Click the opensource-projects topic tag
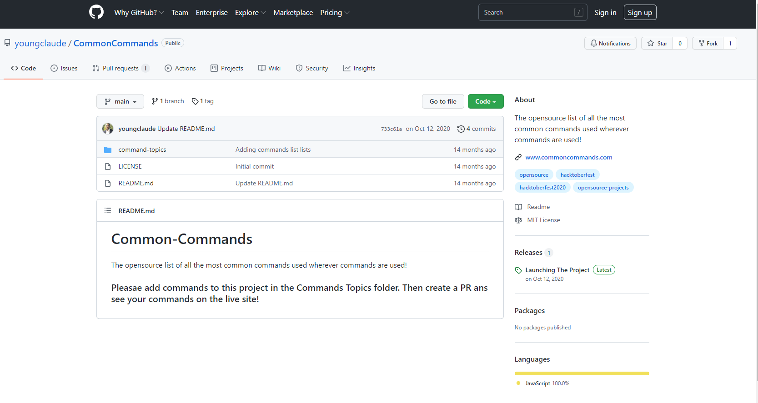 tap(603, 188)
